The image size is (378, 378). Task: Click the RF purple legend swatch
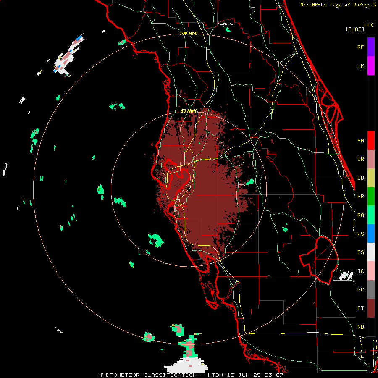[x=371, y=47]
